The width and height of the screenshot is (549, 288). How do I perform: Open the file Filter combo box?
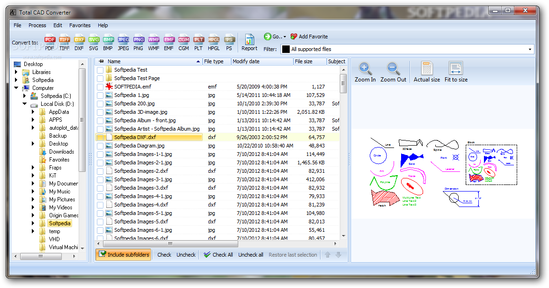407,49
